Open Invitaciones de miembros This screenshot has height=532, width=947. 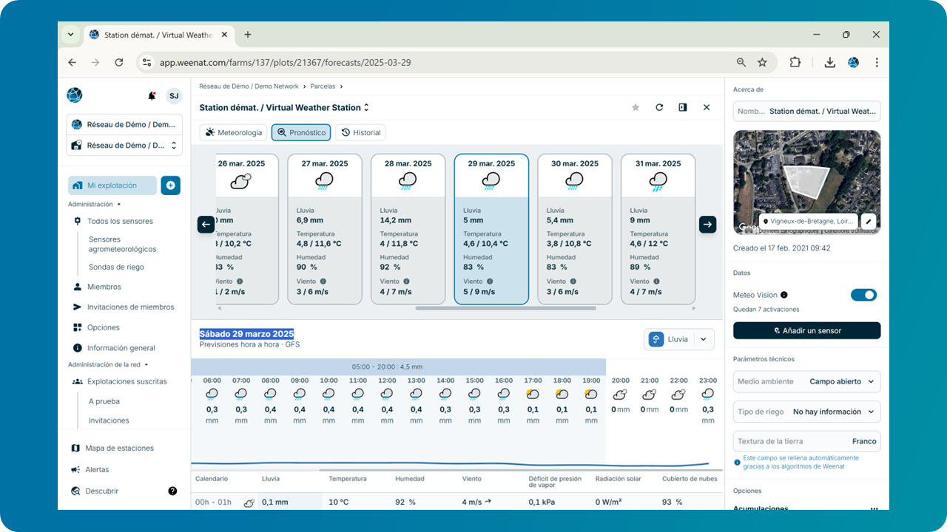click(x=130, y=307)
